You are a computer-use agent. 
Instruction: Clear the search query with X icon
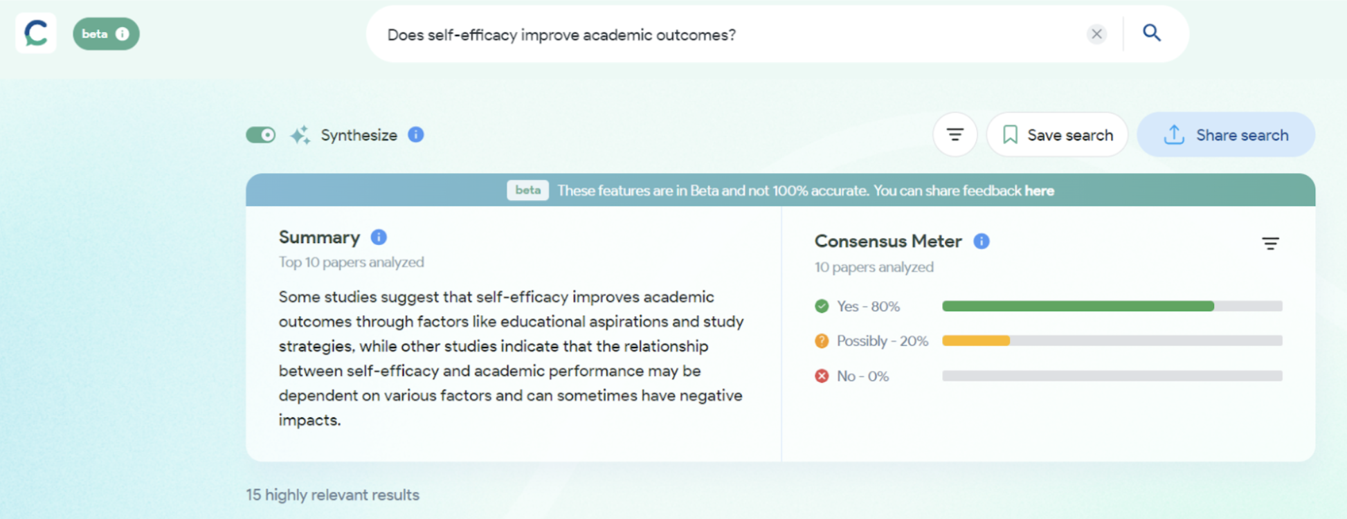click(x=1096, y=34)
